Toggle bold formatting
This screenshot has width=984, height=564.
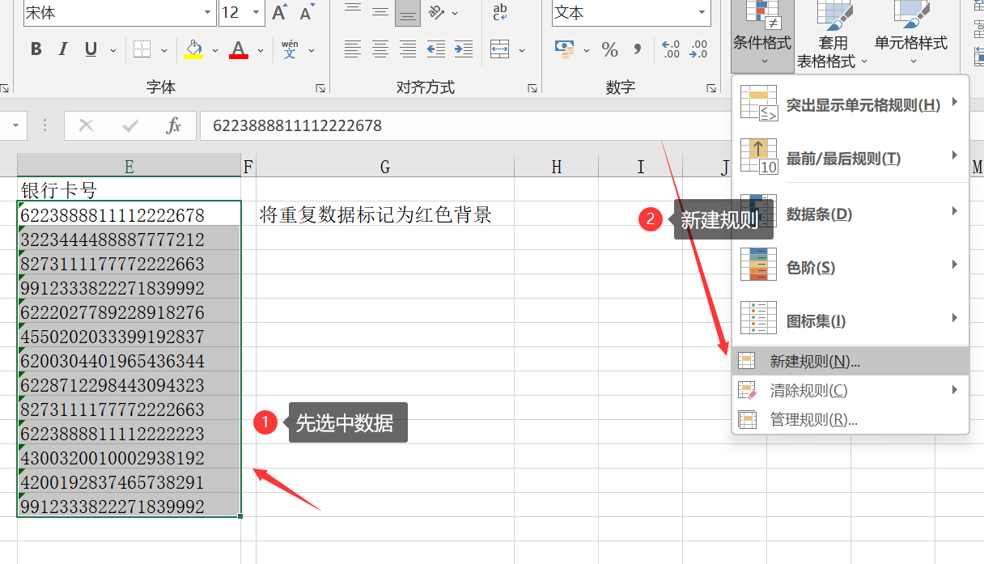point(36,49)
